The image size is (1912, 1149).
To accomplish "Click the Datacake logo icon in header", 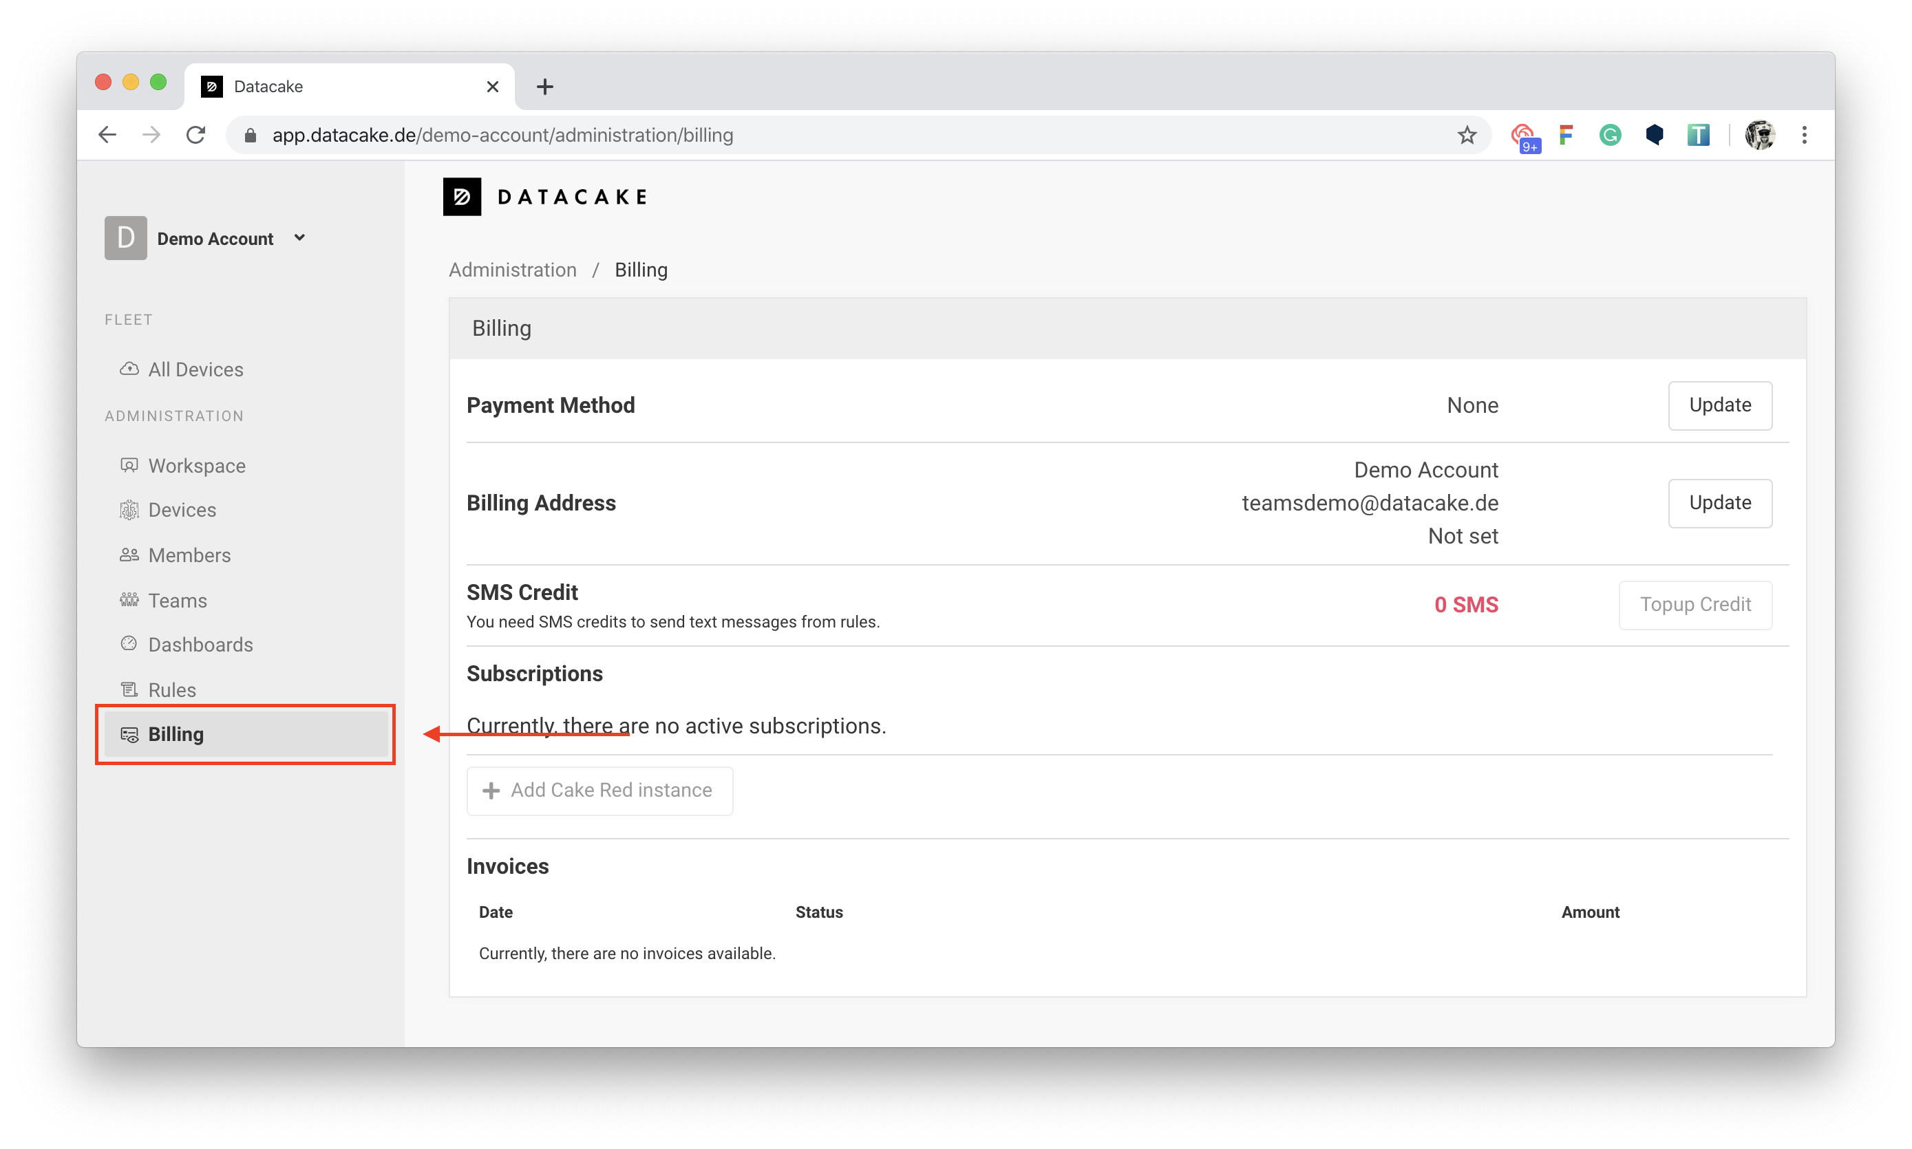I will [462, 197].
